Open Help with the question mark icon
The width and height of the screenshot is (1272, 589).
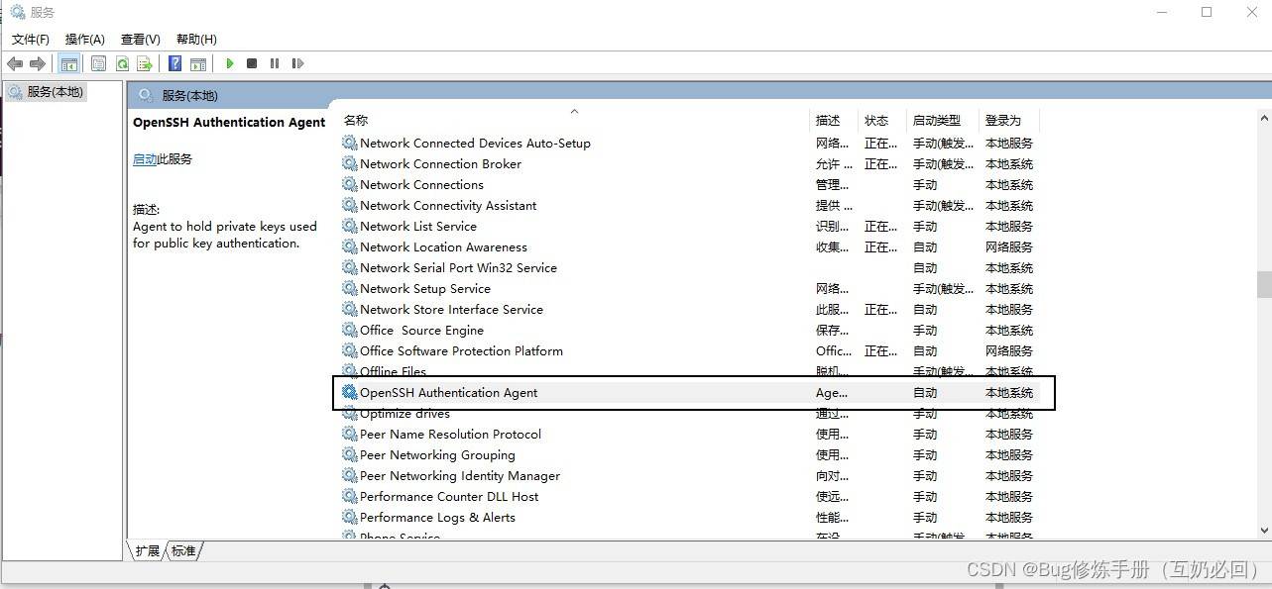pos(174,63)
